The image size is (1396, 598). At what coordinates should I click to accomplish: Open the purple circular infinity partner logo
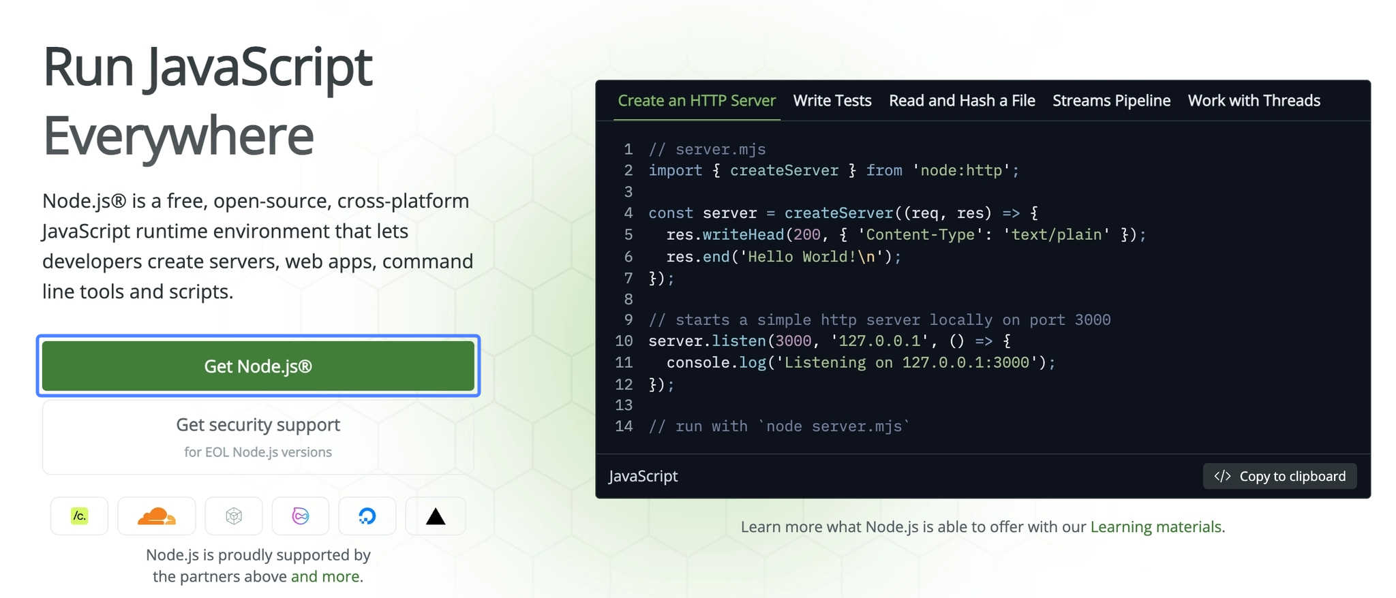click(301, 516)
